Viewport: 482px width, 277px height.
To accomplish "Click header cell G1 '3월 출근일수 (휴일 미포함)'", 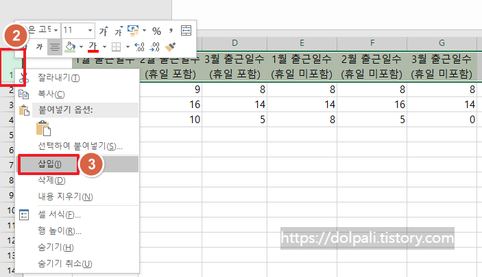I will point(442,66).
